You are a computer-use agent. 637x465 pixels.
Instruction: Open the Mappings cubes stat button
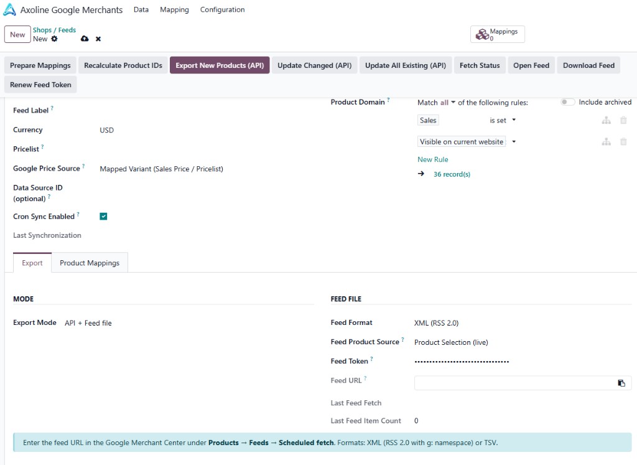pos(497,34)
